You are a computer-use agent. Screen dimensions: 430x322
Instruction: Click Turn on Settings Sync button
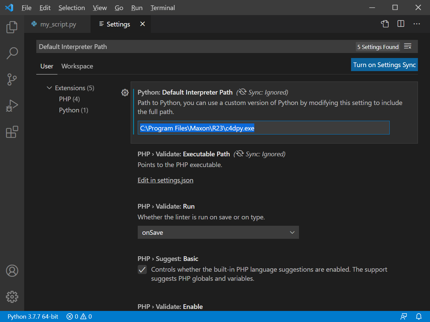coord(384,64)
